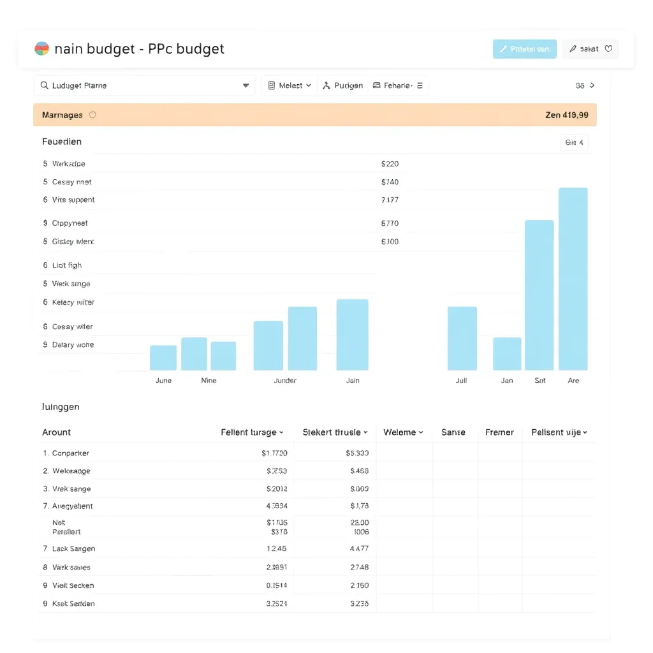Expand the Stekert tlrusle column menu
This screenshot has width=653, height=653.
(365, 432)
